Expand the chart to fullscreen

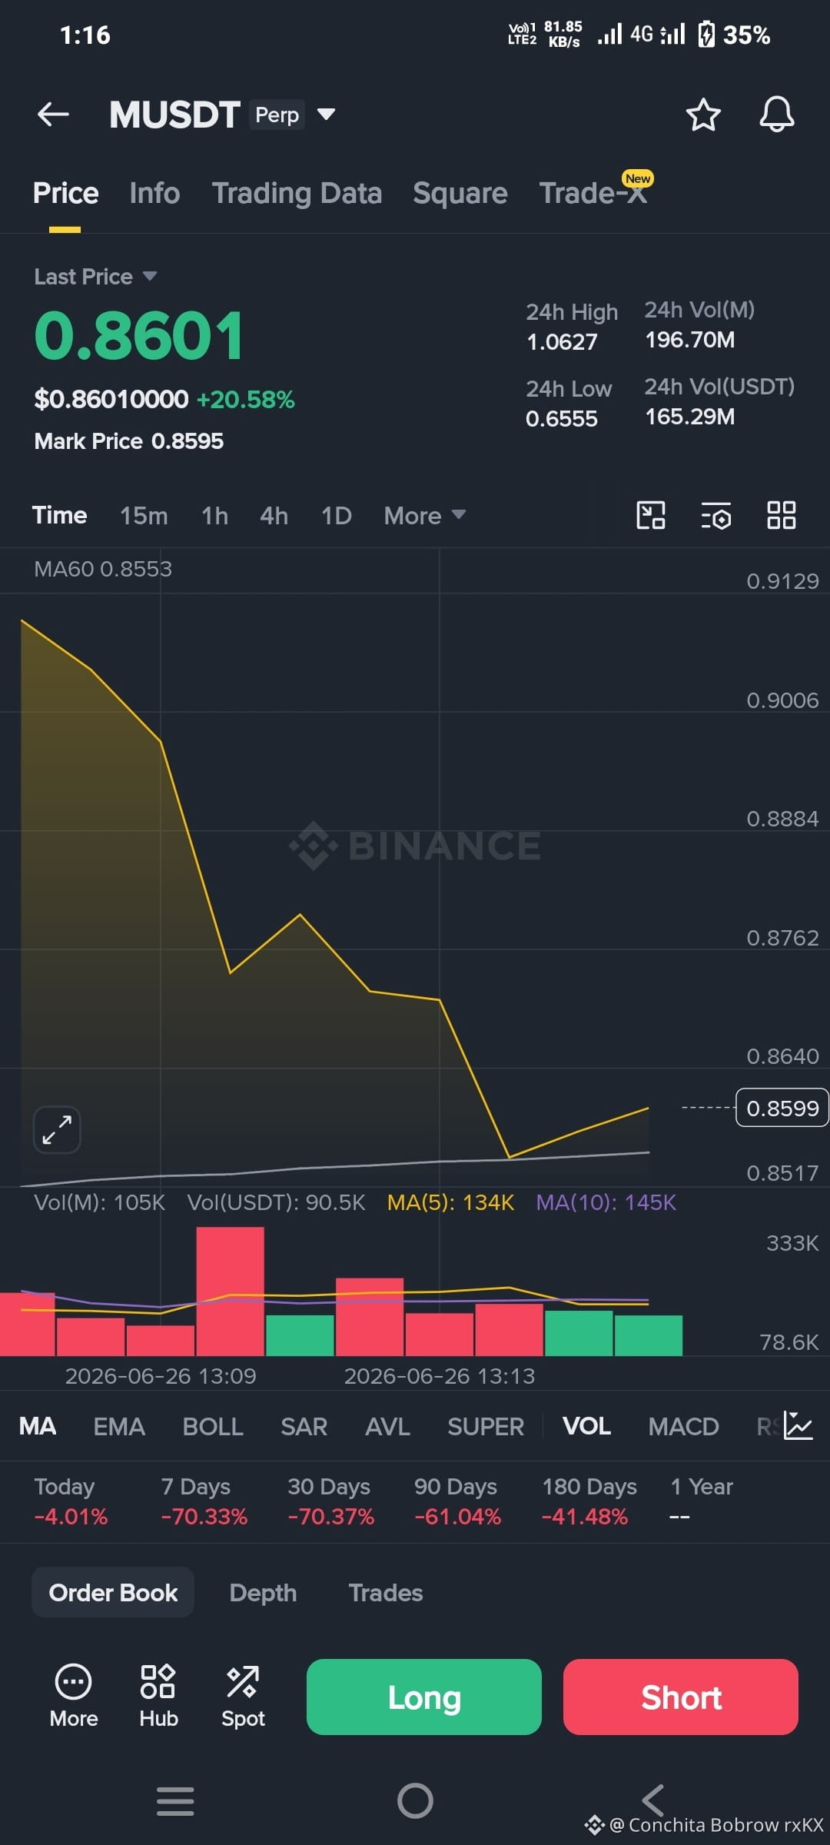tap(57, 1129)
